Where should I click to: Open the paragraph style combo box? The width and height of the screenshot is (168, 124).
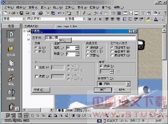tap(14, 19)
